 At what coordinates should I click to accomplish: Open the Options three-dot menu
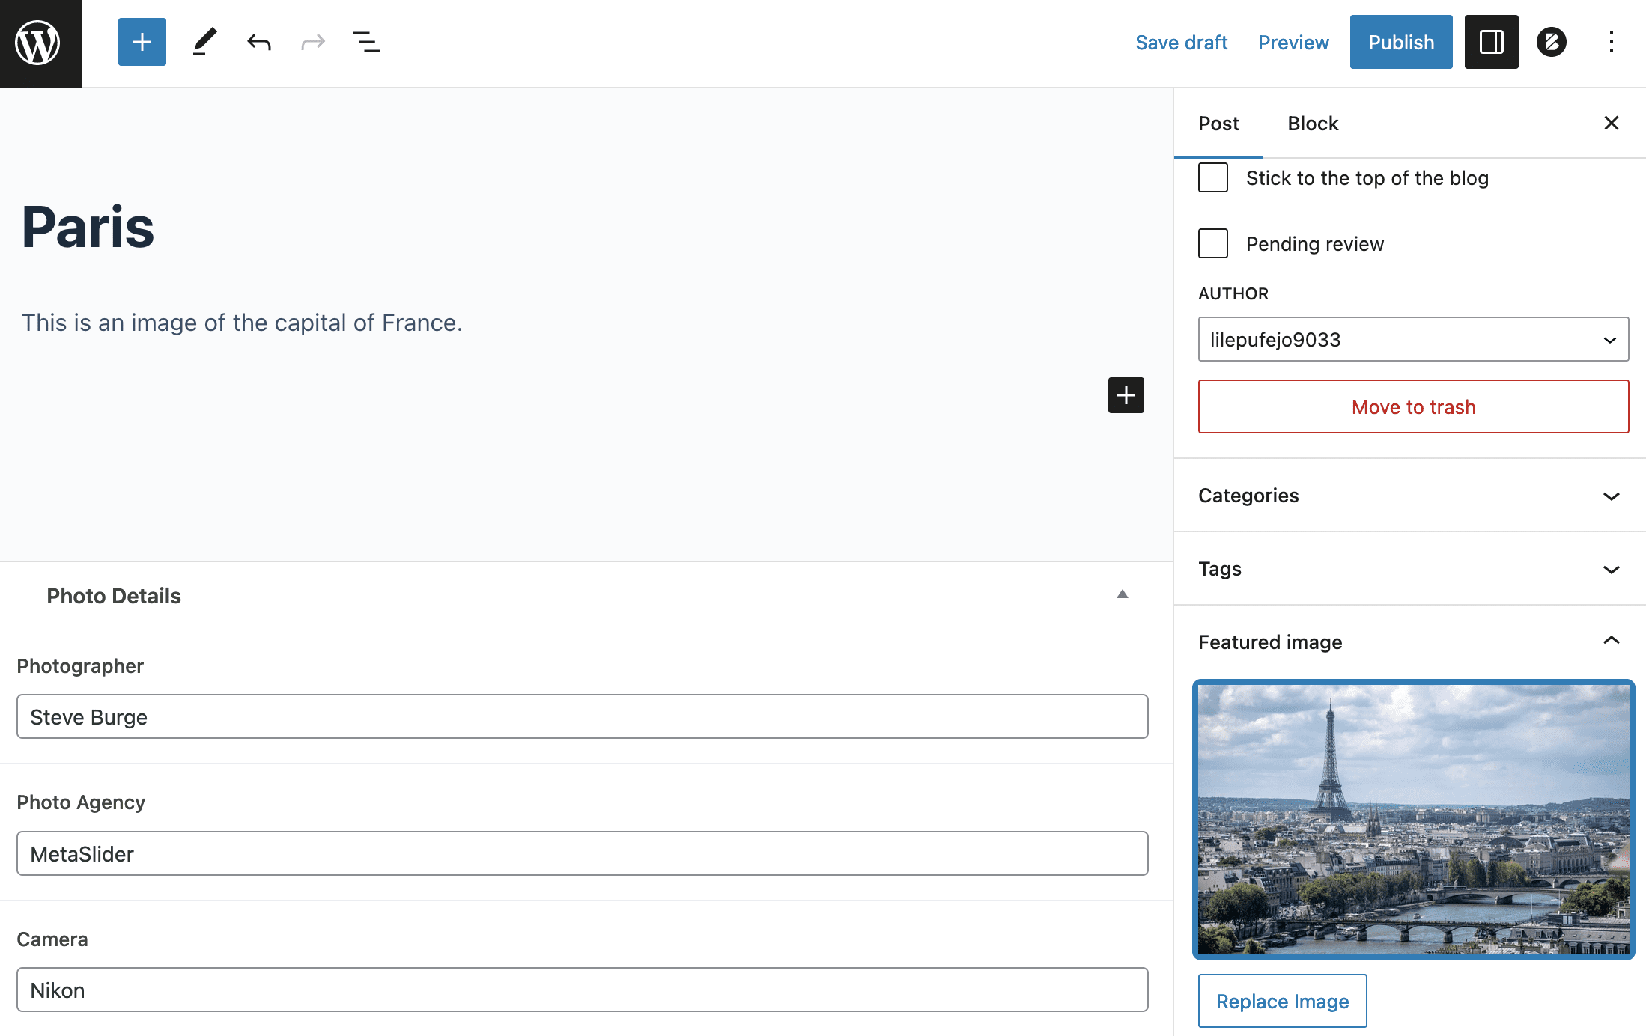(x=1611, y=42)
